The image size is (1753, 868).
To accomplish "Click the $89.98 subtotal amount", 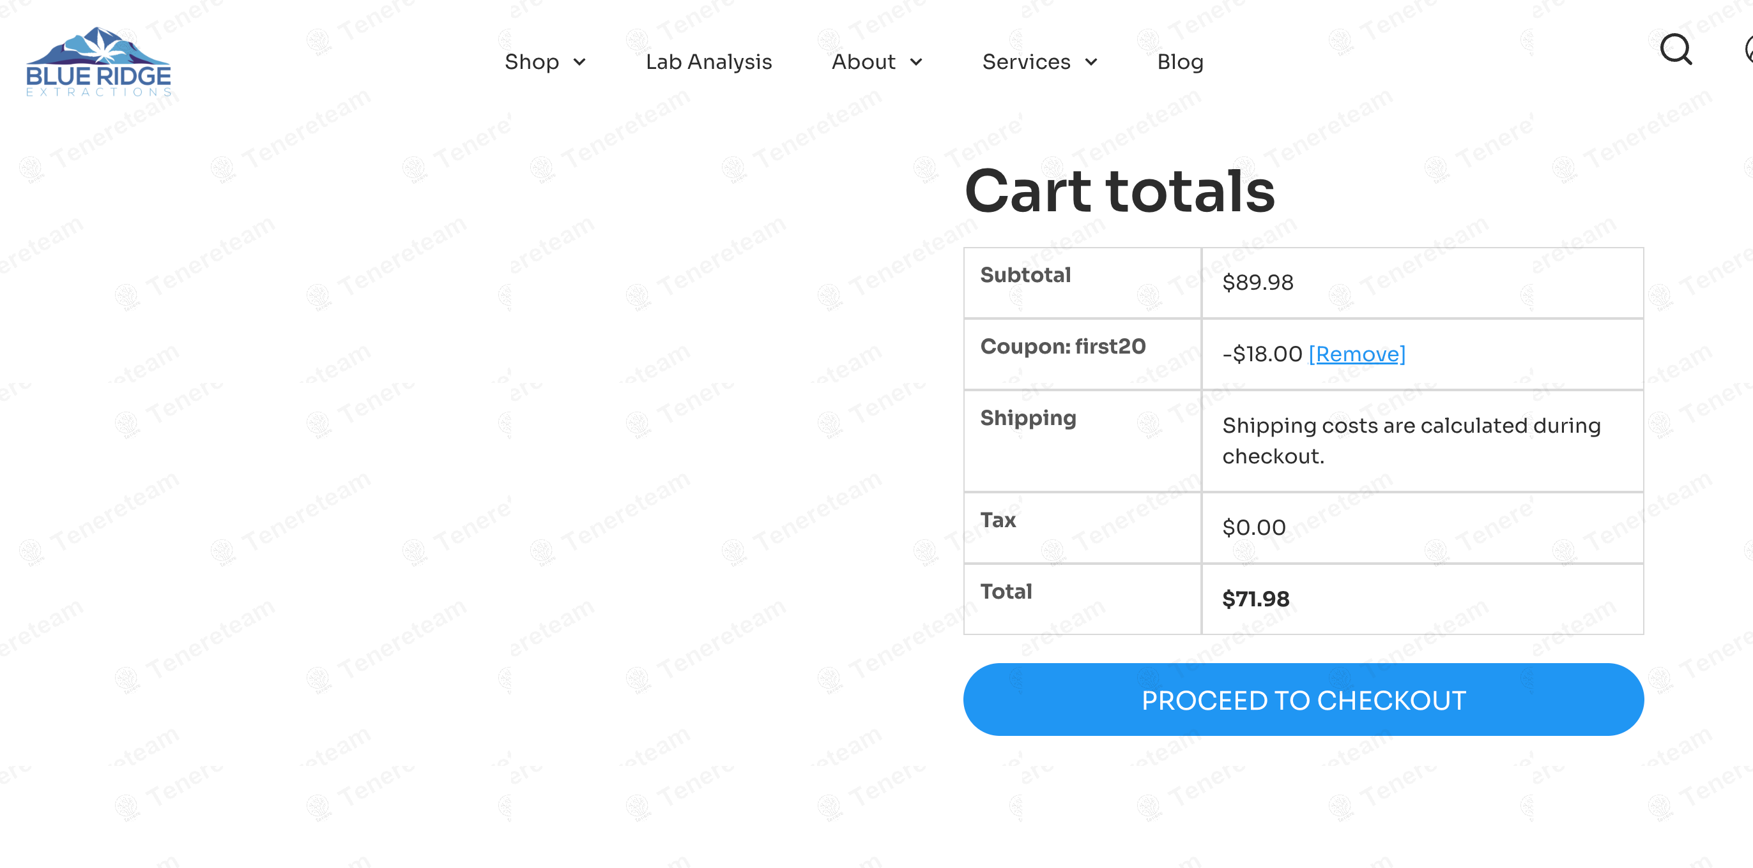I will pyautogui.click(x=1257, y=282).
